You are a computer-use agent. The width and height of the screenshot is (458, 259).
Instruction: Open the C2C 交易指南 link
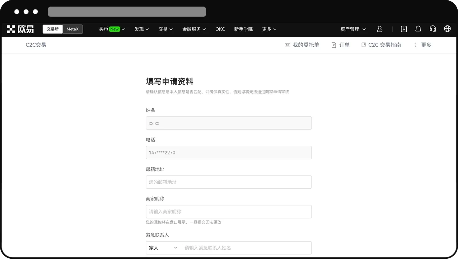click(385, 45)
